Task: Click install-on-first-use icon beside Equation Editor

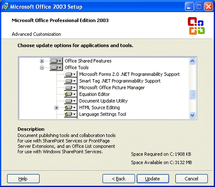Action: tap(69, 94)
